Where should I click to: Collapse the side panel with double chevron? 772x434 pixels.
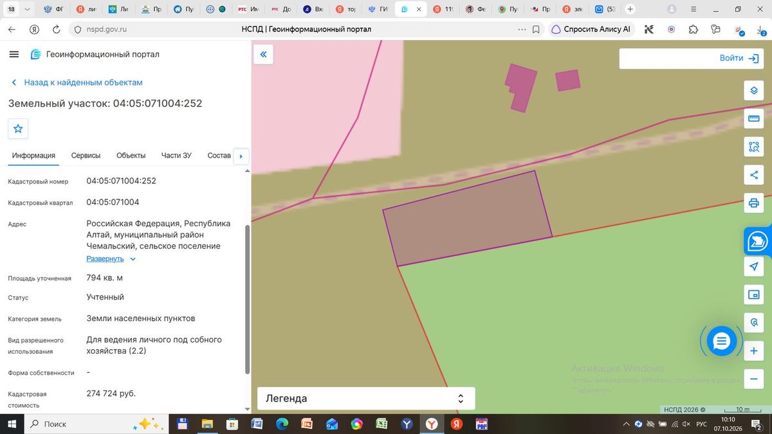click(x=263, y=55)
